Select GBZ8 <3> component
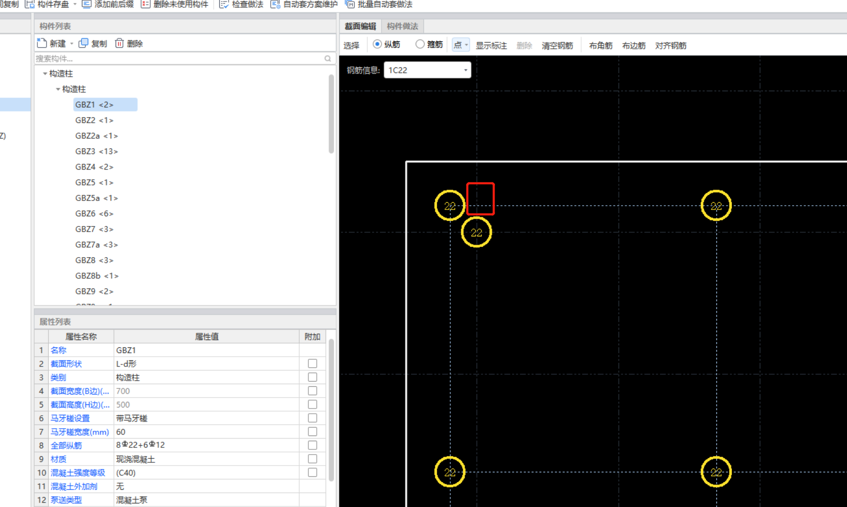Screen dimensions: 847x507 (x=94, y=260)
